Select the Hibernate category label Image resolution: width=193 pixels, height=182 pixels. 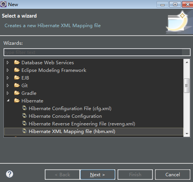pos(32,101)
